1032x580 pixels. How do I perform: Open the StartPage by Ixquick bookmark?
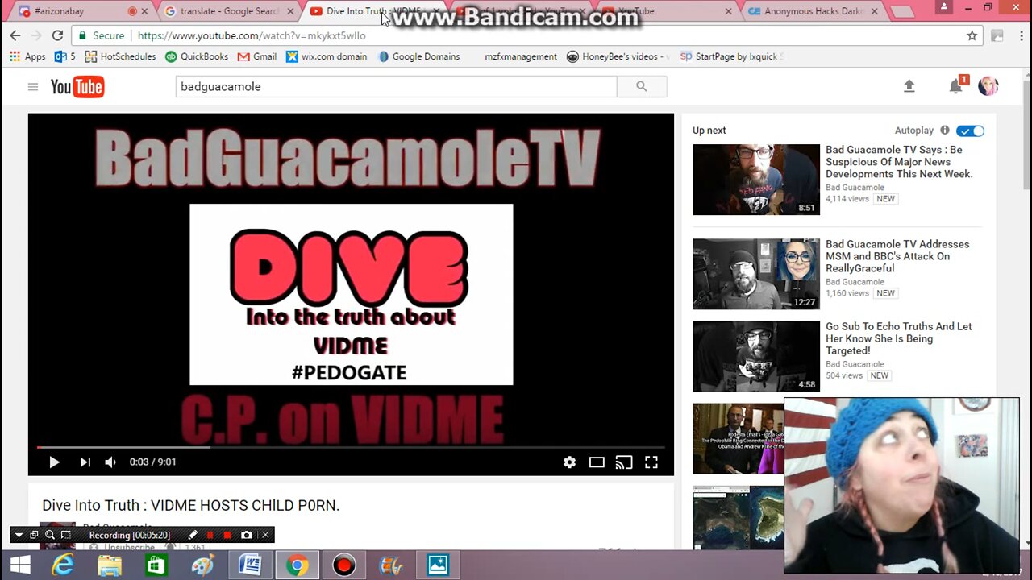click(x=731, y=56)
